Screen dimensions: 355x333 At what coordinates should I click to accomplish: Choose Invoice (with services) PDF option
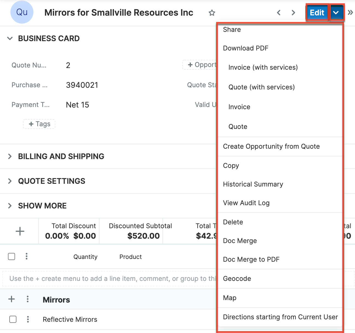click(263, 67)
